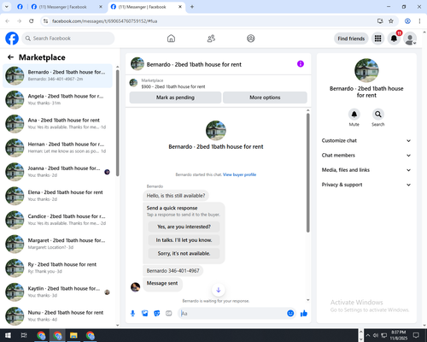Viewport: 427px width, 342px height.
Task: Mute the chat with bell icon
Action: pos(354,115)
